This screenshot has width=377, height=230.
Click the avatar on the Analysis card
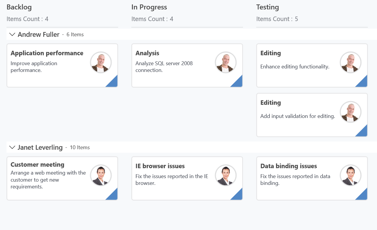tap(226, 62)
